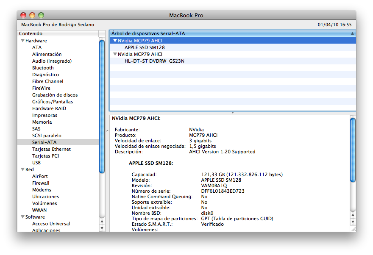This screenshot has width=373, height=255.
Task: Show Ubicaciones entry
Action: click(45, 197)
